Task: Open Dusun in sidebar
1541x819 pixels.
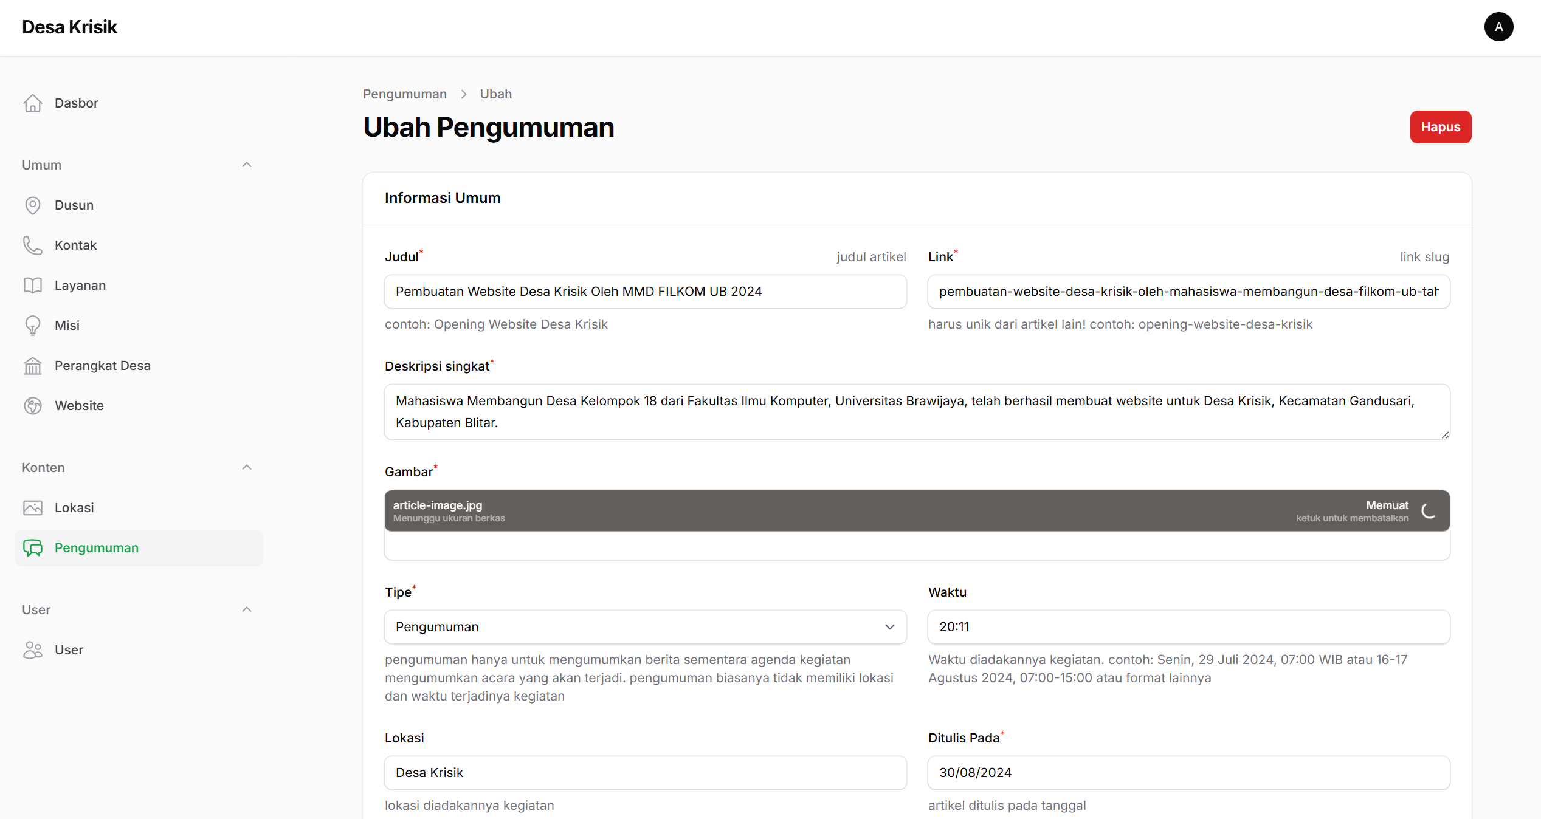Action: [139, 205]
